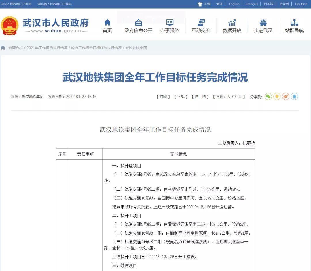Go to 政府工作报告目标任务执行情况 breadcrumb
The width and height of the screenshot is (311, 271).
[x=96, y=48]
